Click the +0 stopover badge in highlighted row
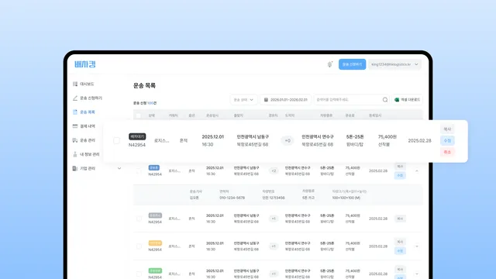The width and height of the screenshot is (496, 279). point(288,140)
